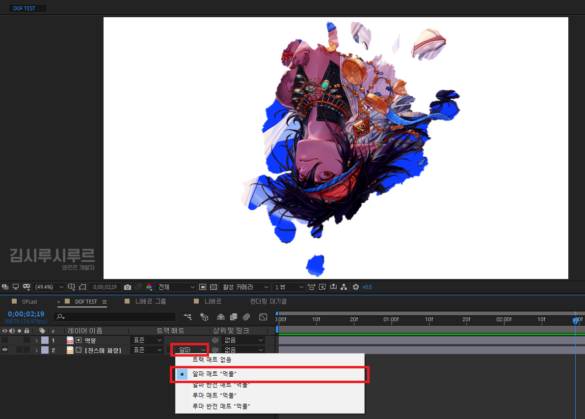Click the label color swatch of 먹물
This screenshot has height=419, width=585.
[45, 340]
